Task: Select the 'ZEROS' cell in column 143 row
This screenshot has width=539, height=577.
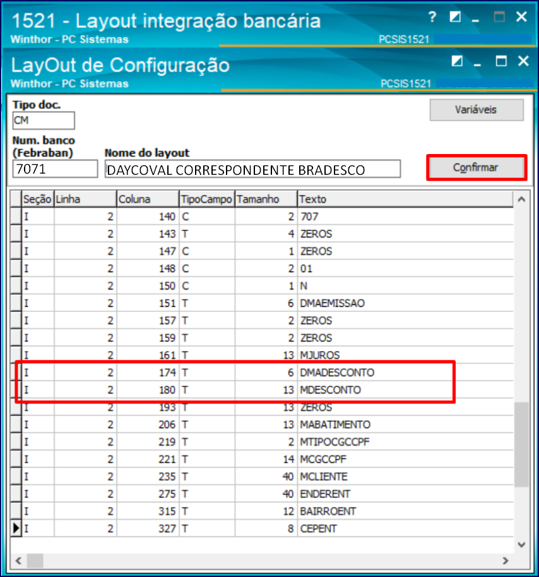Action: pyautogui.click(x=405, y=234)
